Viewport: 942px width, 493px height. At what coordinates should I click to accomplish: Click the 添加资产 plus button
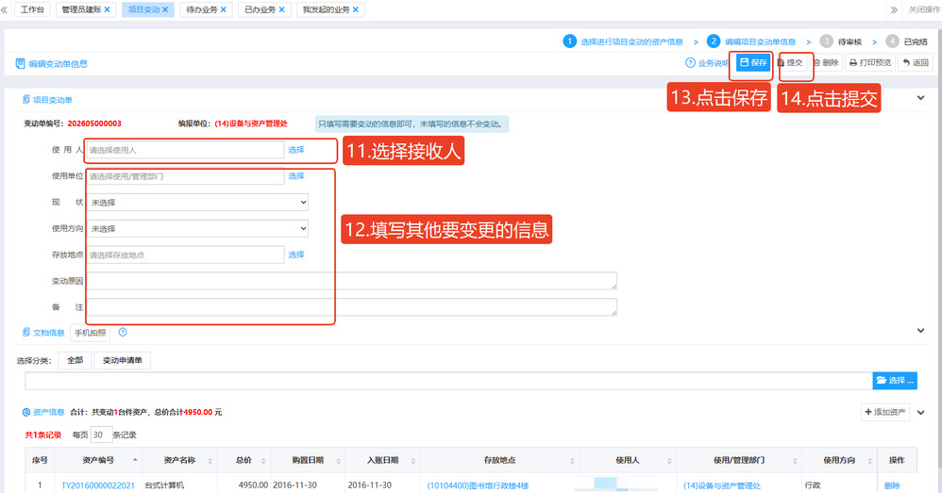[x=885, y=412]
